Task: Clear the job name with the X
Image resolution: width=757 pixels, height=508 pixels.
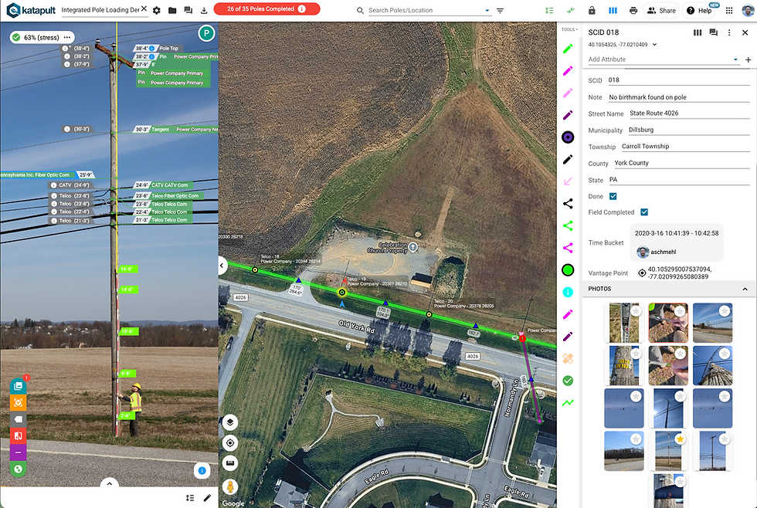Action: pos(144,8)
